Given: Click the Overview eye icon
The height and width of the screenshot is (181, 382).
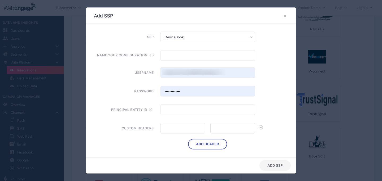Looking at the screenshot, I should 5,105.
